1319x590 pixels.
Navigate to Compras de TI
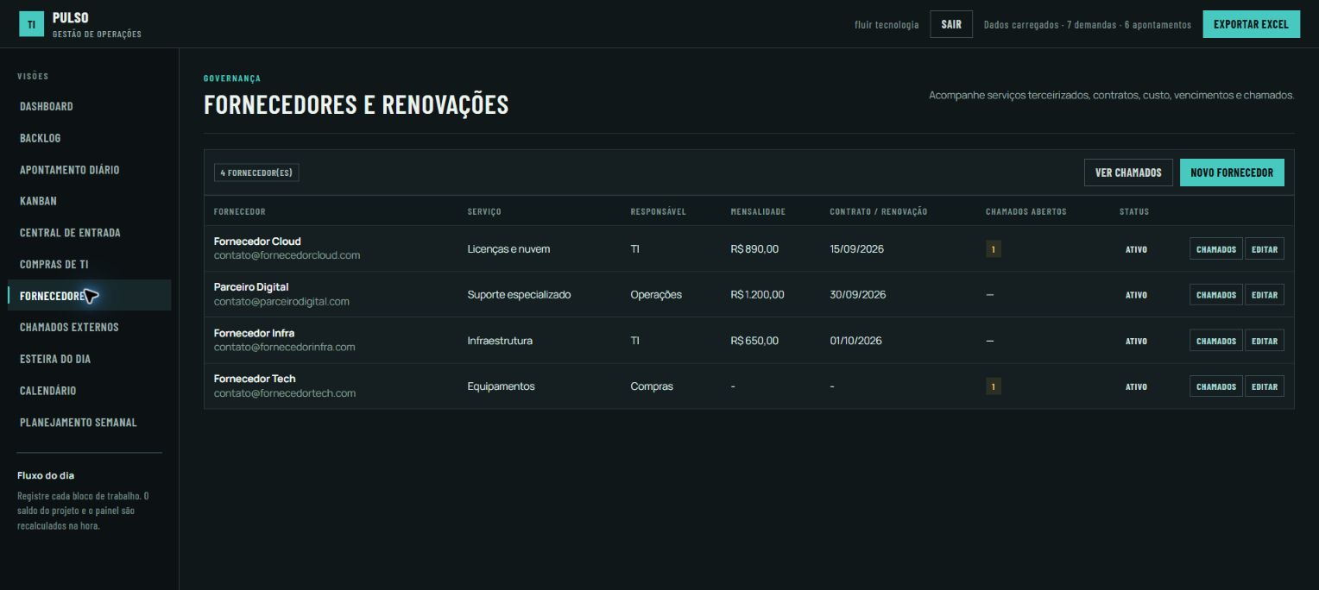54,264
